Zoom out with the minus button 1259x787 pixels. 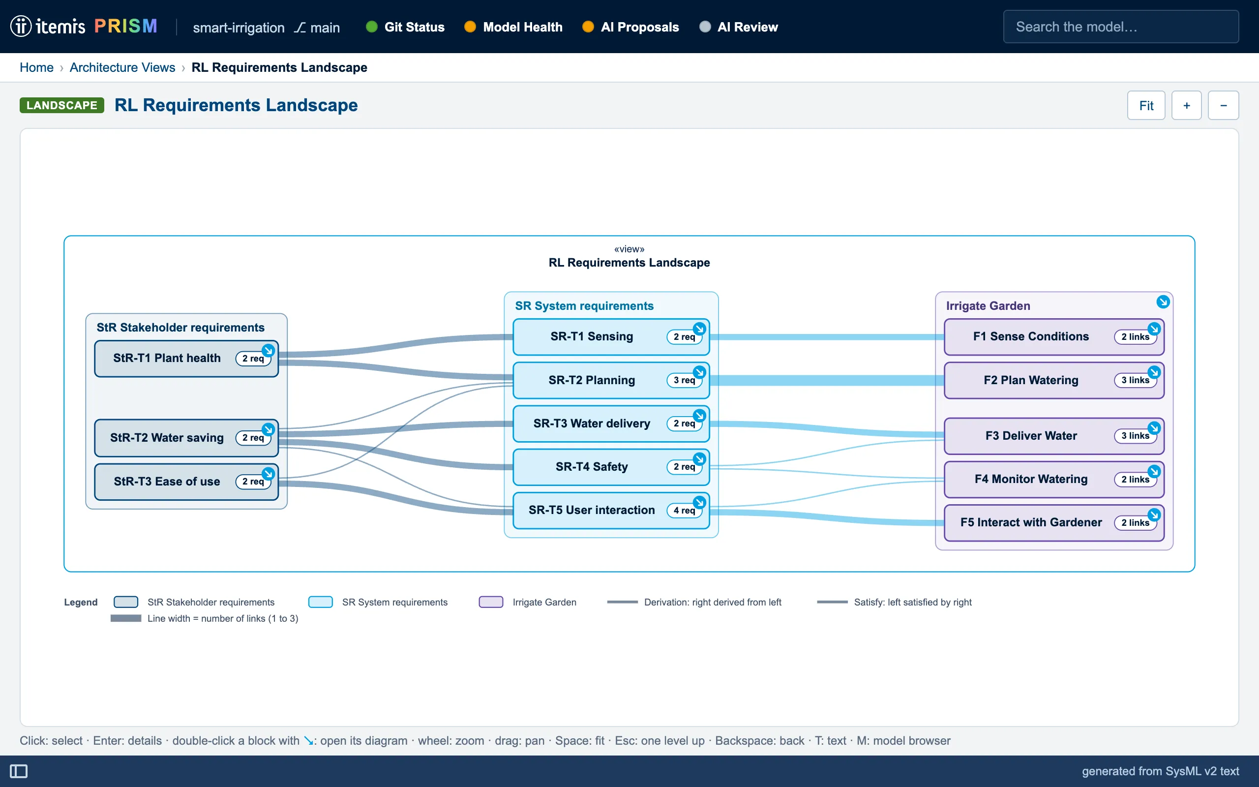click(1223, 106)
